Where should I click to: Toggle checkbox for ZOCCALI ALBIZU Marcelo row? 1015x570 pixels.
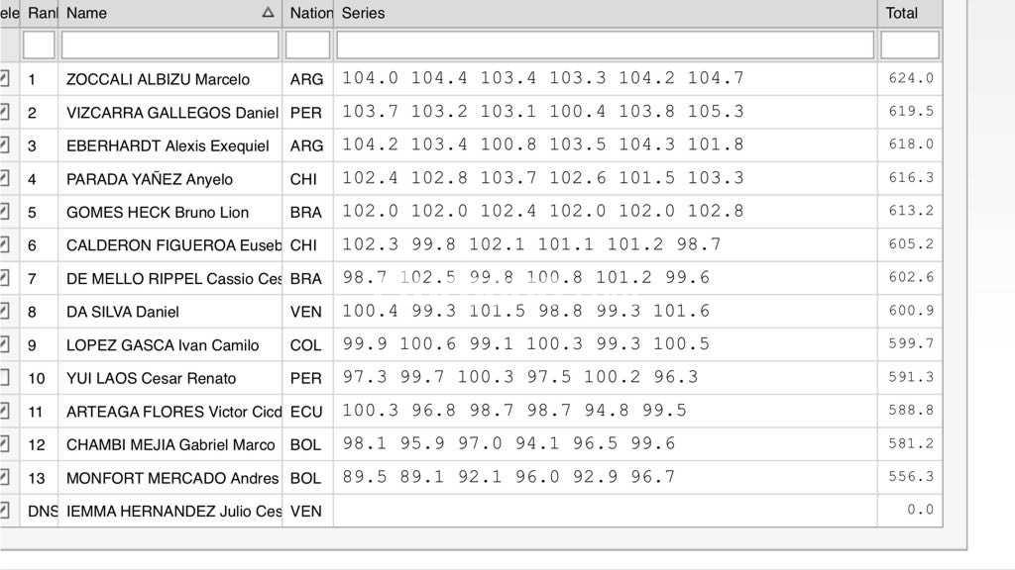pos(5,79)
